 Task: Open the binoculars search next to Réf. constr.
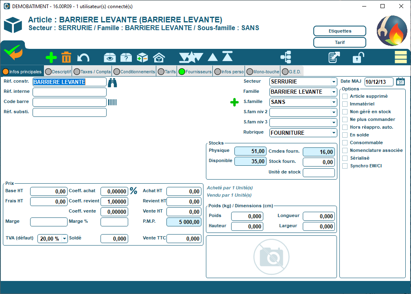tap(113, 81)
